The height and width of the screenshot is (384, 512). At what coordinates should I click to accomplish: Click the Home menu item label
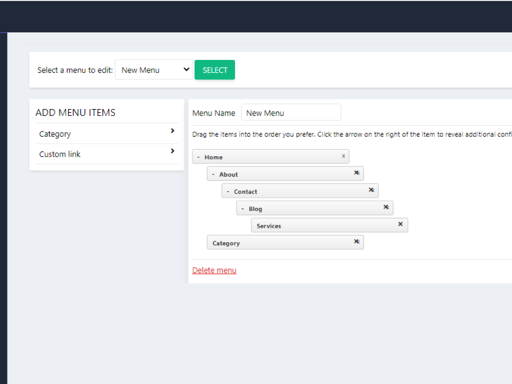(214, 157)
